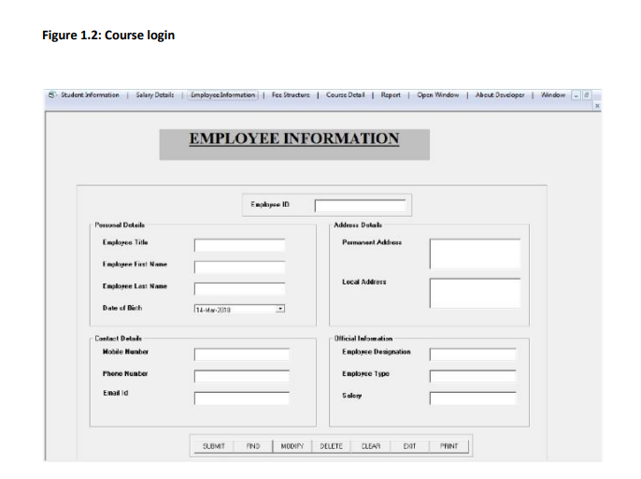
Task: Open the About Developer menu
Action: (500, 95)
